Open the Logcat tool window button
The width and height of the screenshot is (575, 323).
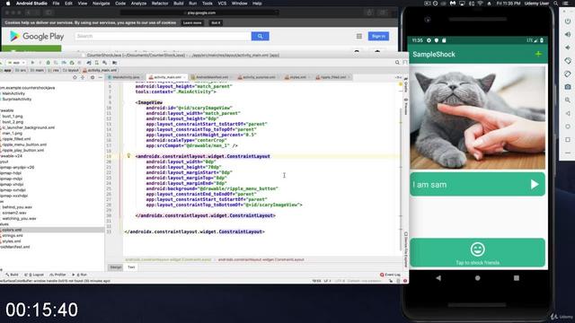pyautogui.click(x=34, y=275)
